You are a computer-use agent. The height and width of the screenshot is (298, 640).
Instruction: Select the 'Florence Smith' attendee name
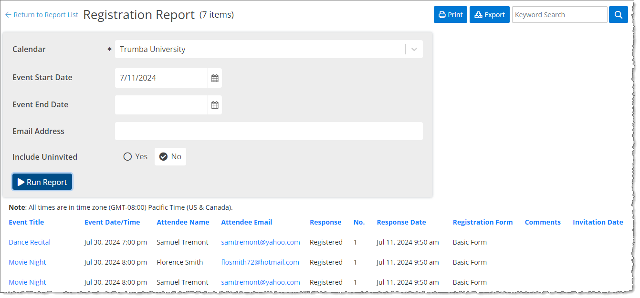[179, 262]
